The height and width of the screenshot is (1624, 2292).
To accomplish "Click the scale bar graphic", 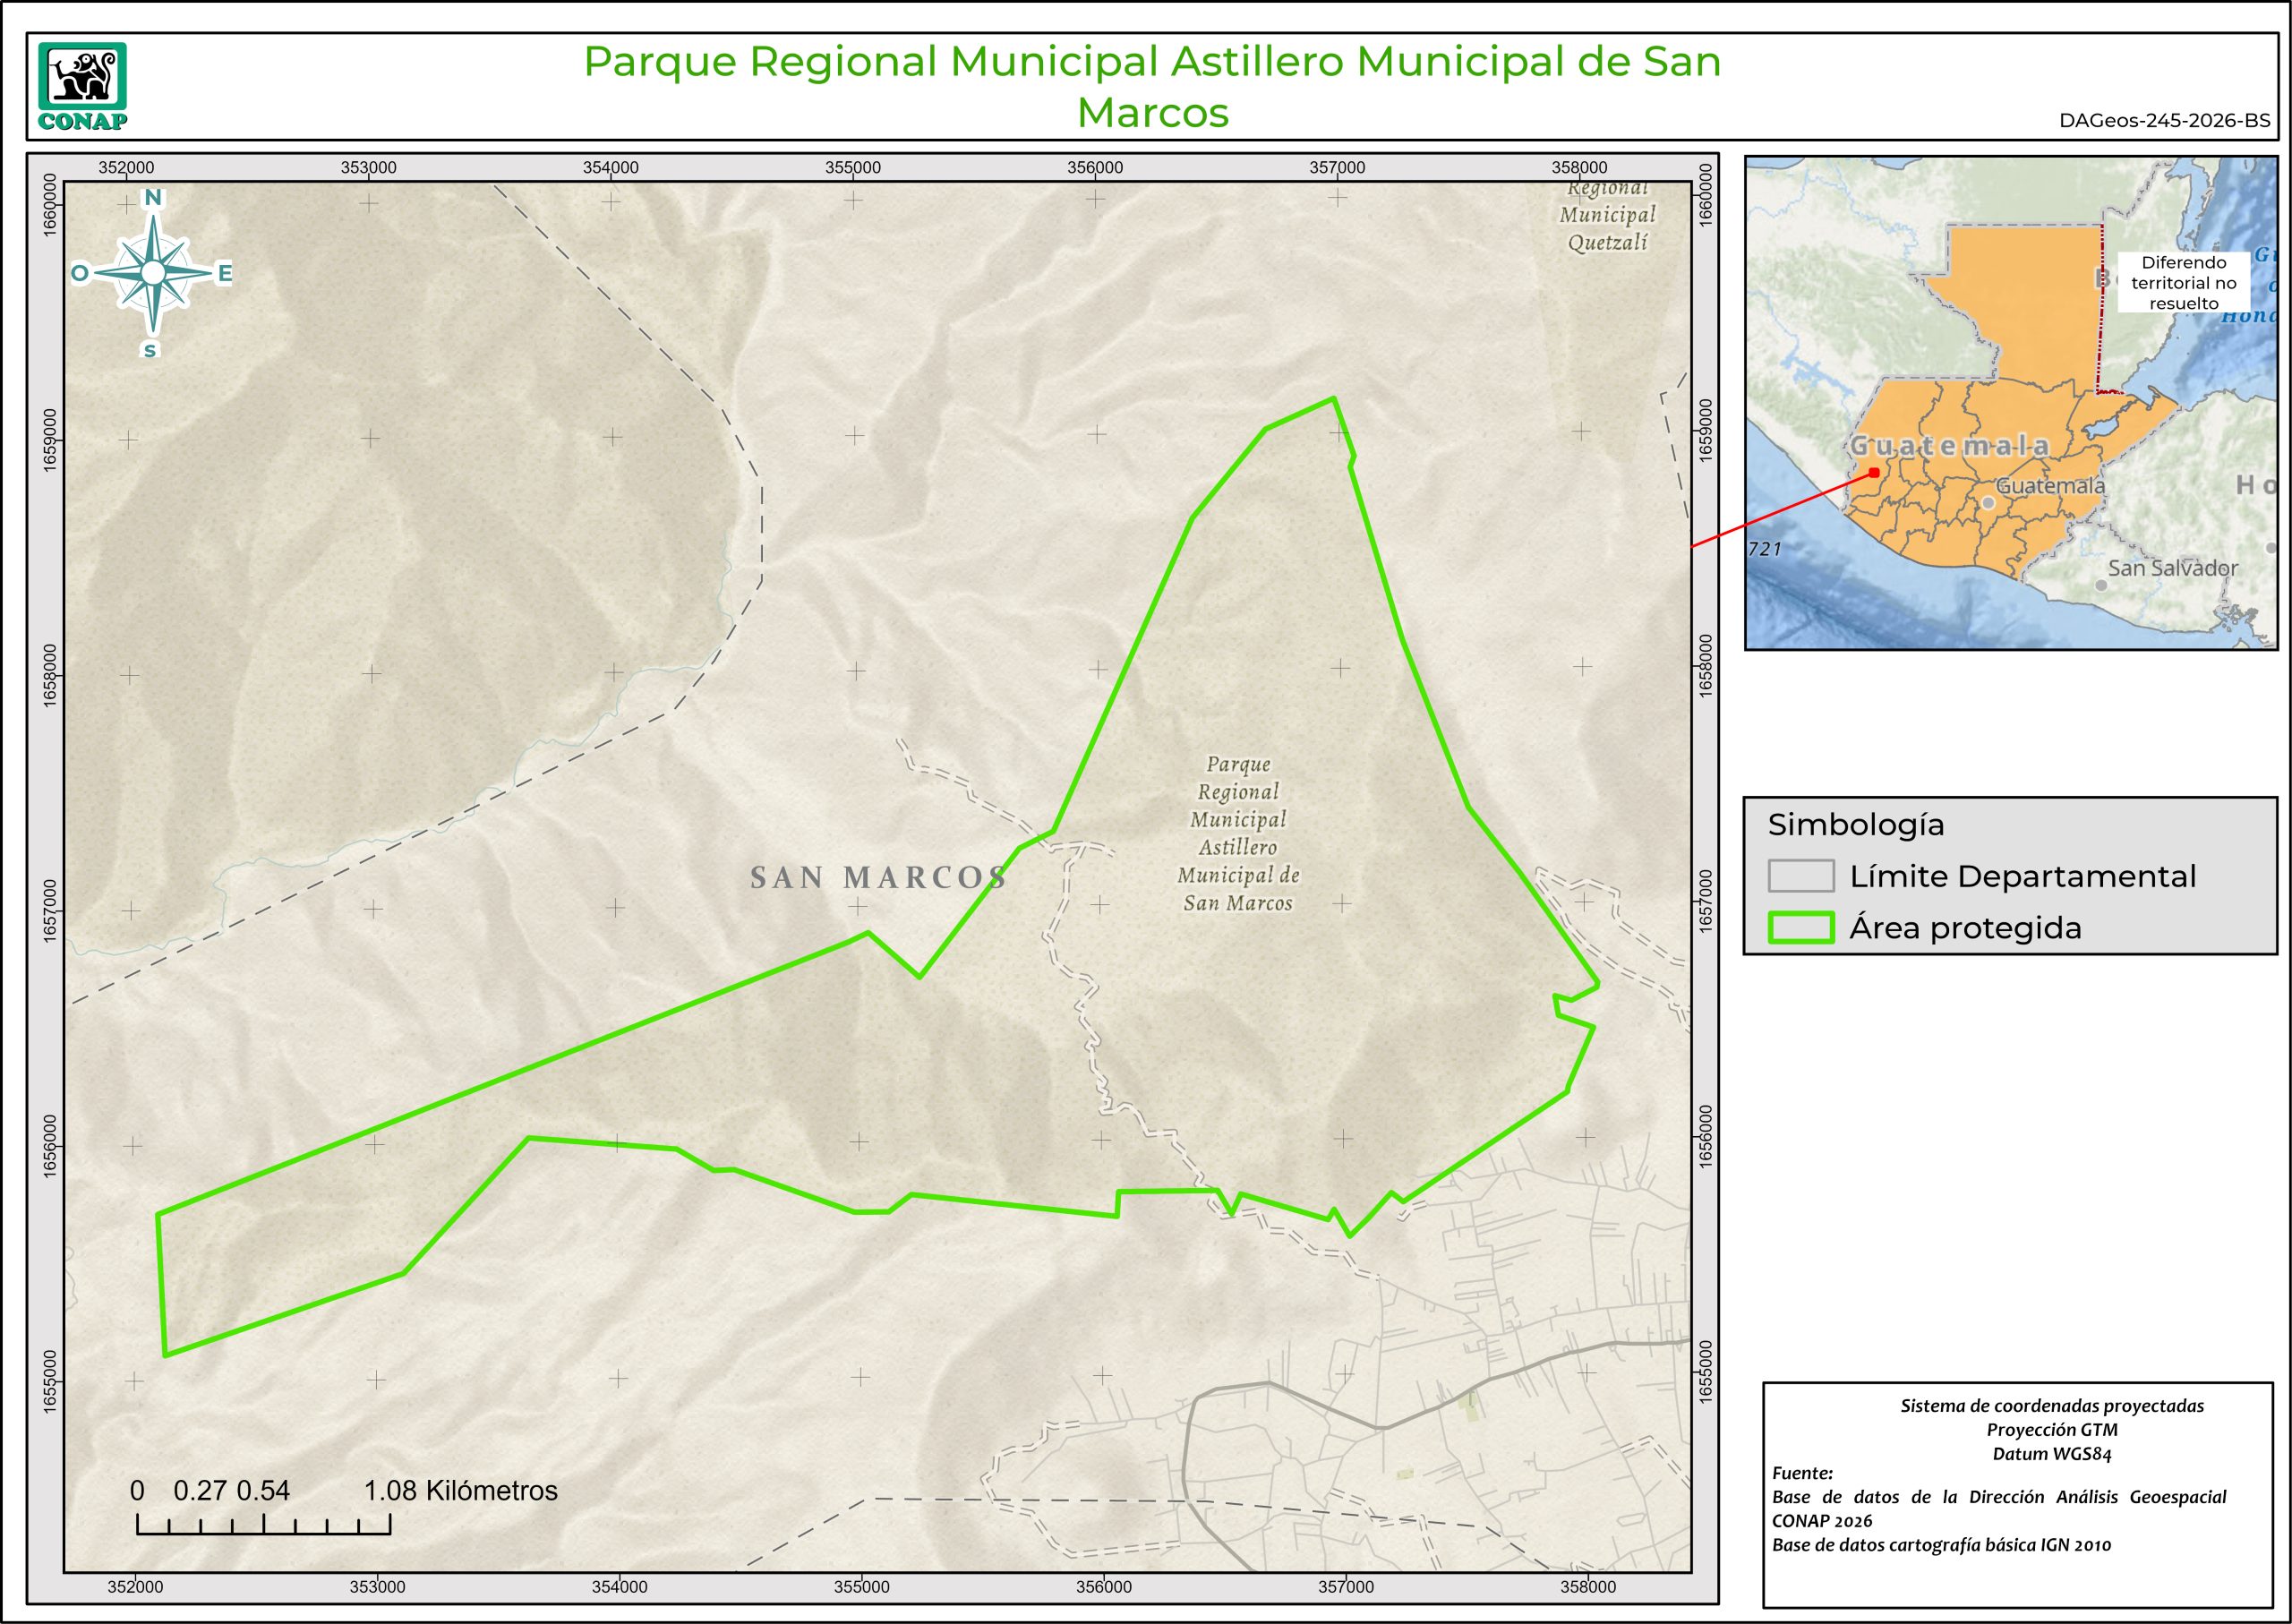I will coord(263,1525).
